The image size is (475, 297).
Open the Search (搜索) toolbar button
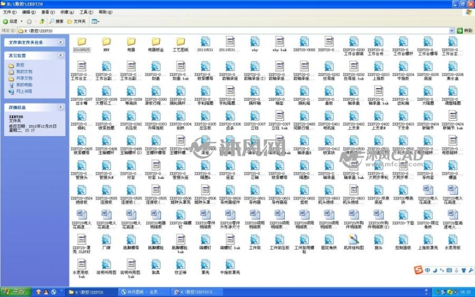pyautogui.click(x=56, y=21)
